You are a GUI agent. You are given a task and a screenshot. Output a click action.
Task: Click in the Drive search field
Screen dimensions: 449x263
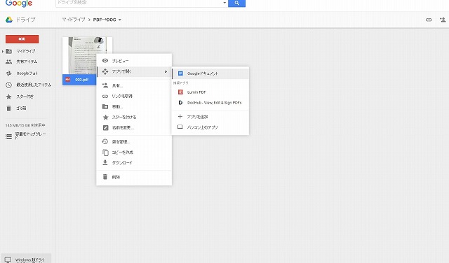pyautogui.click(x=139, y=3)
